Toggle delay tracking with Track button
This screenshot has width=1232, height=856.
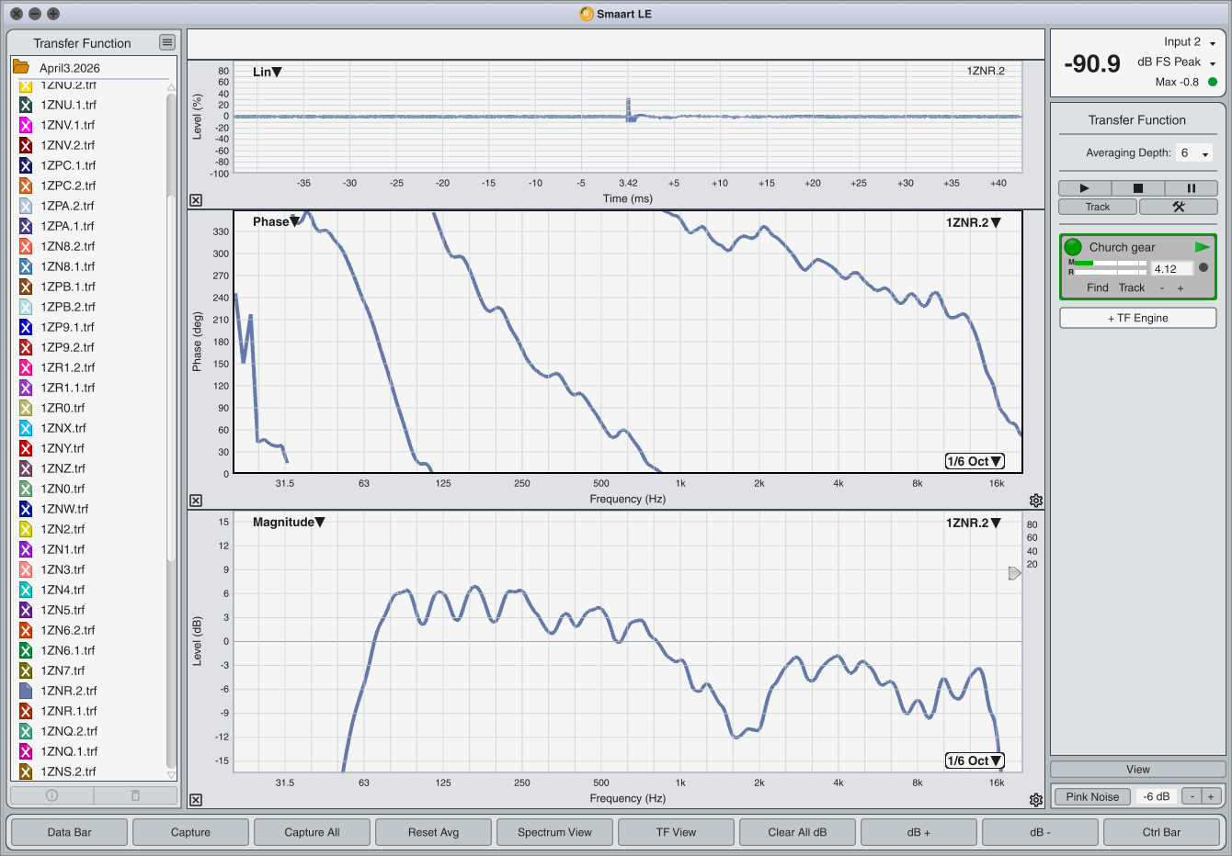pyautogui.click(x=1098, y=207)
